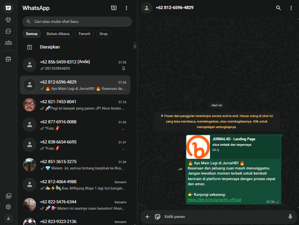299x225 pixels.
Task: Search within the open conversation
Action: pos(279,8)
